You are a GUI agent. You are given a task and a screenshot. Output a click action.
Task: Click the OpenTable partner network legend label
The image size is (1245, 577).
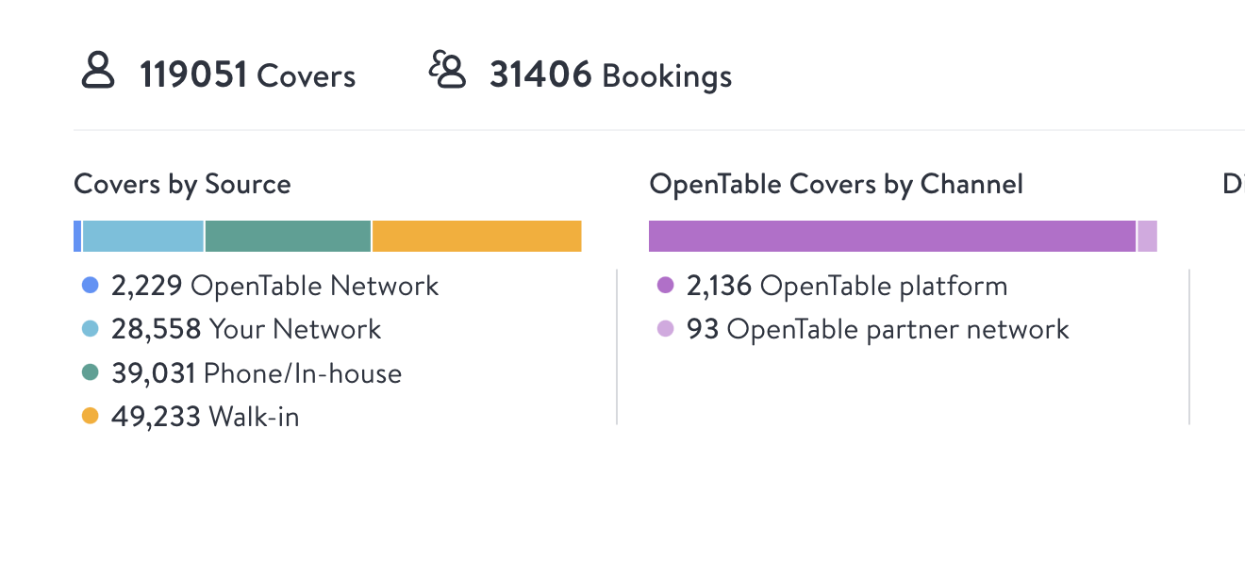point(898,329)
